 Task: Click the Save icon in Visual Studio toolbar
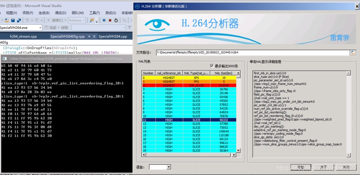tap(13, 20)
